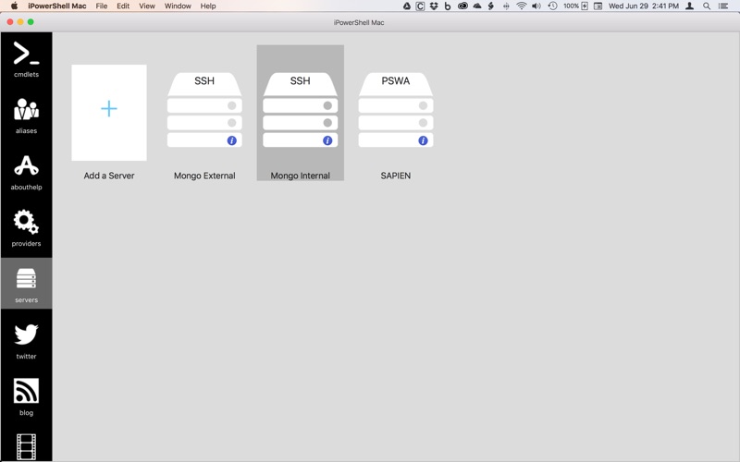Viewport: 740px width, 462px height.
Task: Click the plus Add a Server tile
Action: (109, 113)
